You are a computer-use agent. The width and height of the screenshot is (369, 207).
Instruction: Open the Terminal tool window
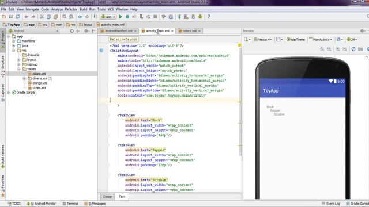70,204
